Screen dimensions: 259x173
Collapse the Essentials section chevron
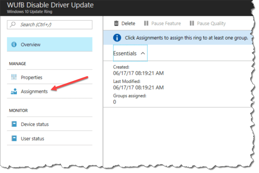(x=143, y=53)
